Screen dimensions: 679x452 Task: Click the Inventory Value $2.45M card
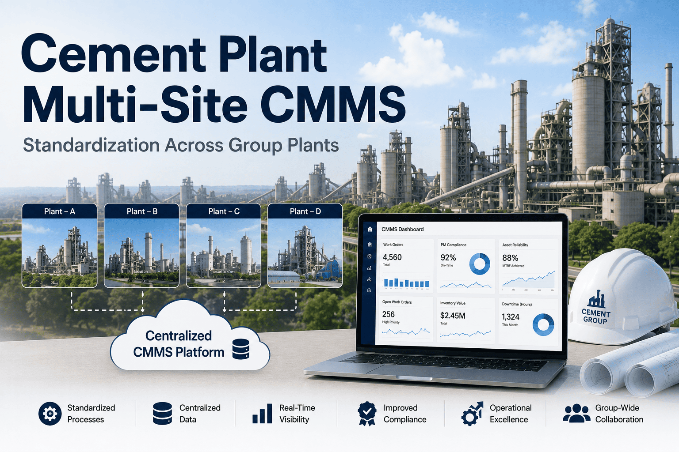pos(466,320)
